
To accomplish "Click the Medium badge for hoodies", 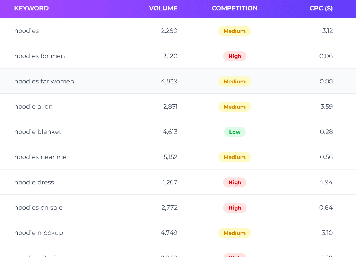I will tap(234, 31).
